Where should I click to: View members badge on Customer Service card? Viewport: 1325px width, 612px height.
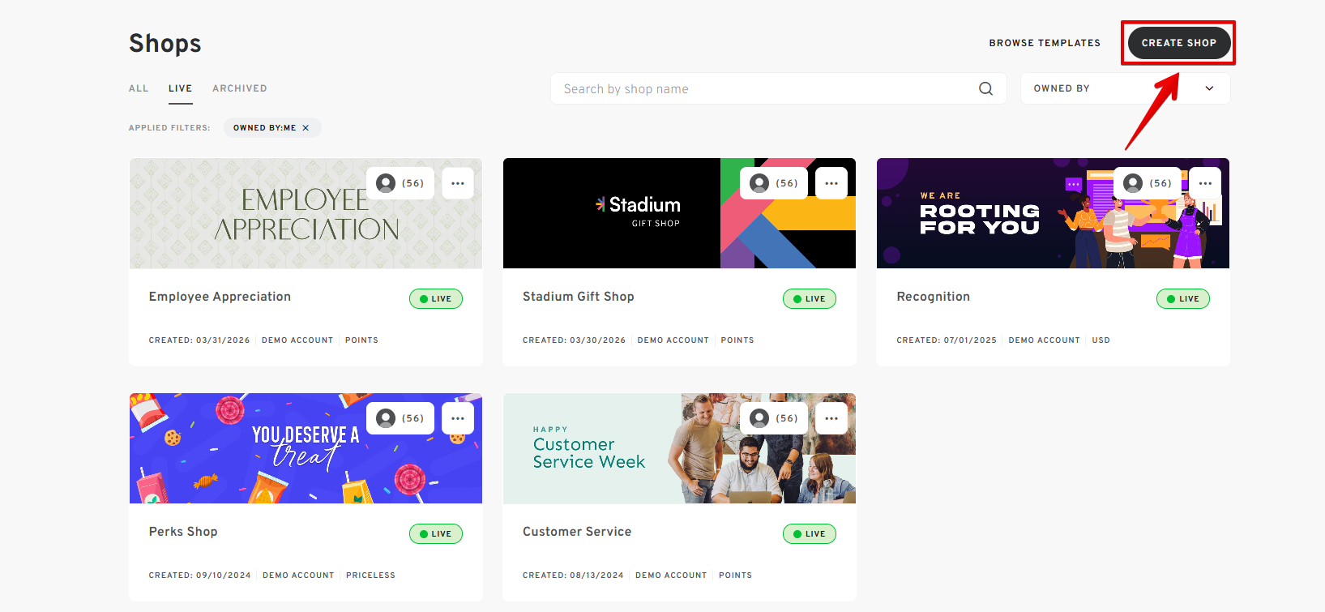tap(774, 418)
